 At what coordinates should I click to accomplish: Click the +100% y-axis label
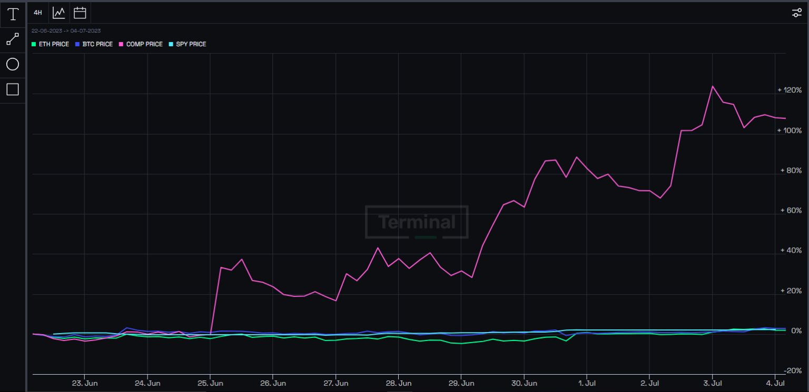click(790, 130)
